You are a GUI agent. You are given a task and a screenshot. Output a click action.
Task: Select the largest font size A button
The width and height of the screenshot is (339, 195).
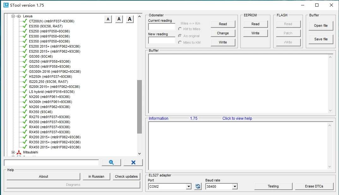130,20
